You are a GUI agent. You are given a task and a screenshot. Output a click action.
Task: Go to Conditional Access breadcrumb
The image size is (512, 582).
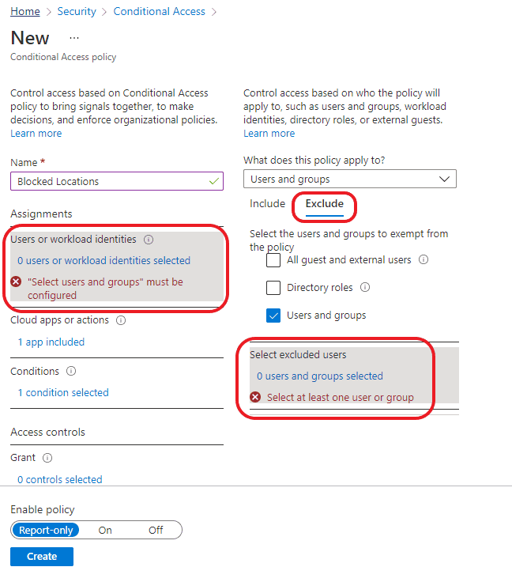[159, 12]
